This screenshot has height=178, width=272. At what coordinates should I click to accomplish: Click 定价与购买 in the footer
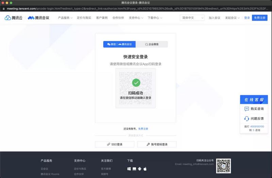pyautogui.click(x=80, y=168)
